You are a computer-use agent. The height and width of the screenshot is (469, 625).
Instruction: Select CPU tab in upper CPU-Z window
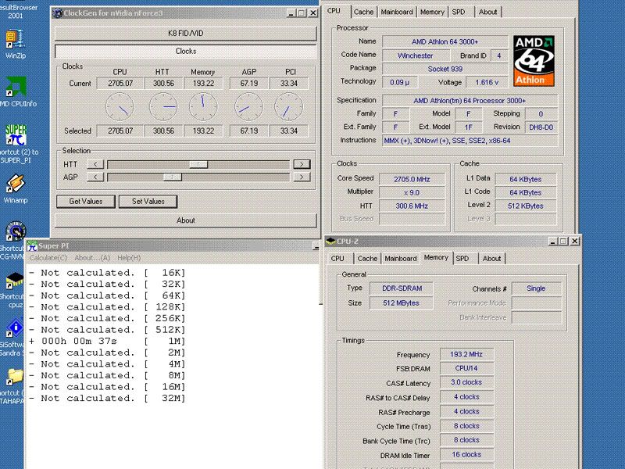coord(334,11)
